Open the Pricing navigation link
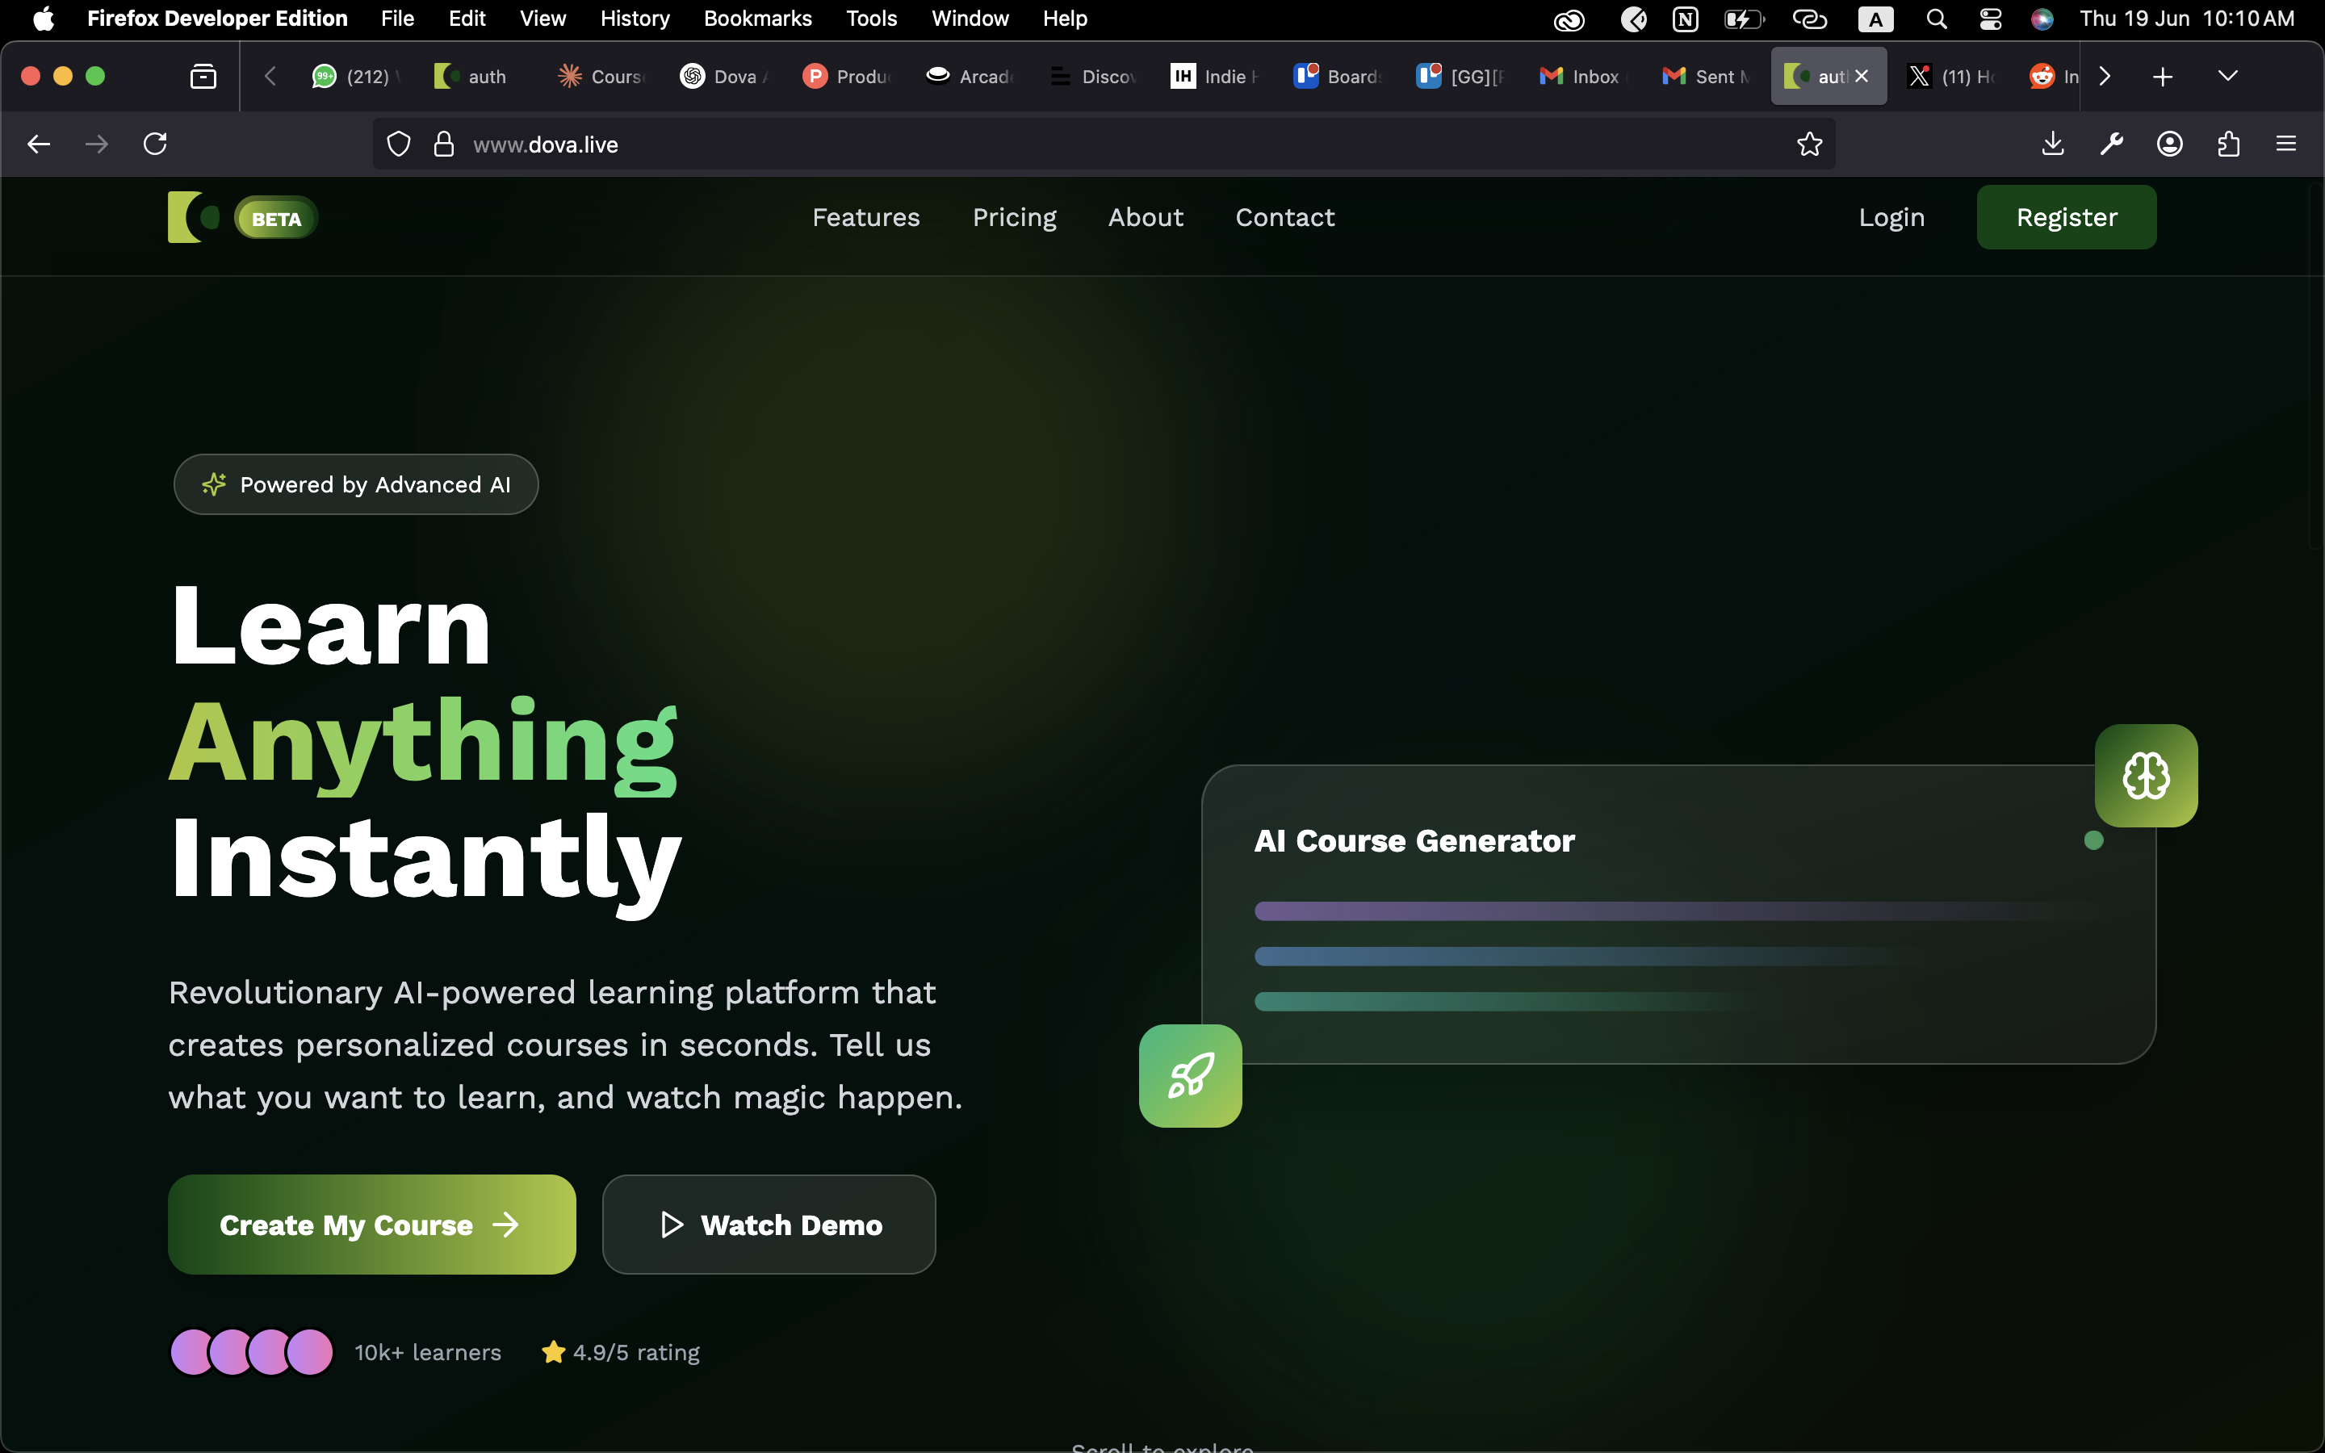Screen dimensions: 2325x1453 pos(1014,217)
